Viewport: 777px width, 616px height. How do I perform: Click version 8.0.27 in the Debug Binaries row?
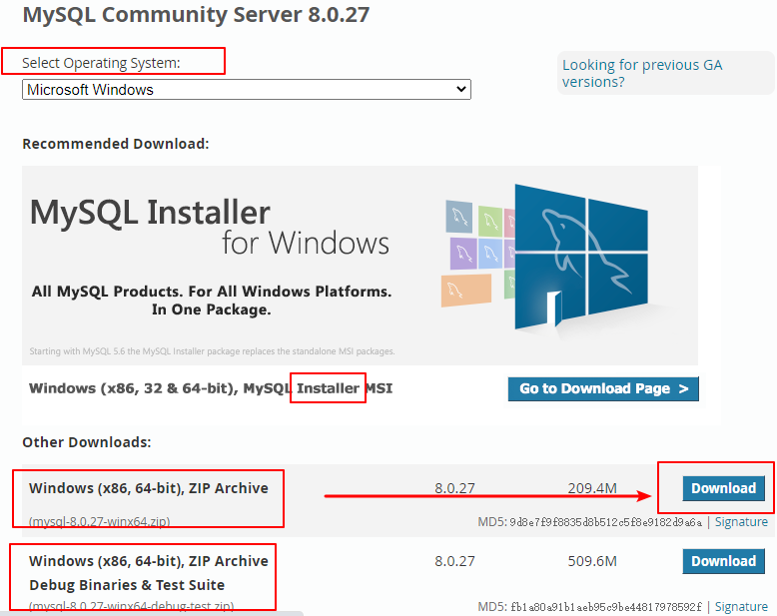(454, 561)
